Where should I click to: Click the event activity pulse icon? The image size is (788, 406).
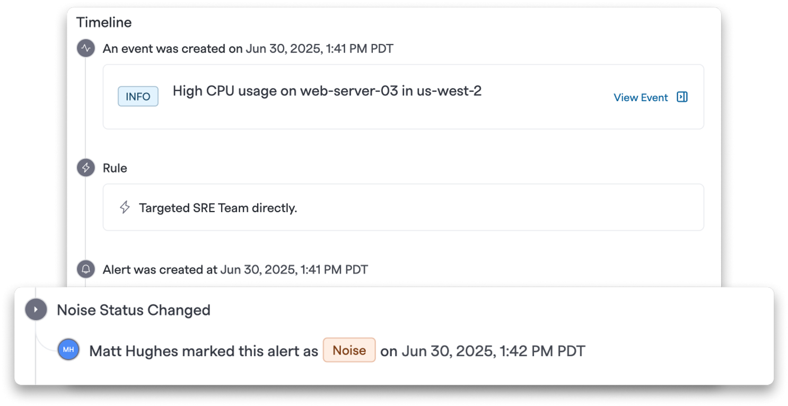coord(85,49)
